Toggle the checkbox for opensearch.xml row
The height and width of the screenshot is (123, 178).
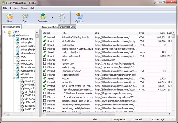tap(44, 75)
